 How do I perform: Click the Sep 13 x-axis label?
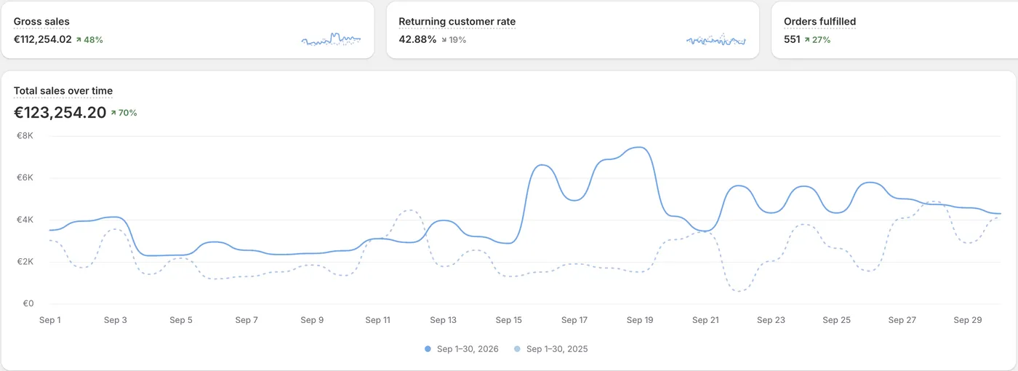tap(444, 320)
